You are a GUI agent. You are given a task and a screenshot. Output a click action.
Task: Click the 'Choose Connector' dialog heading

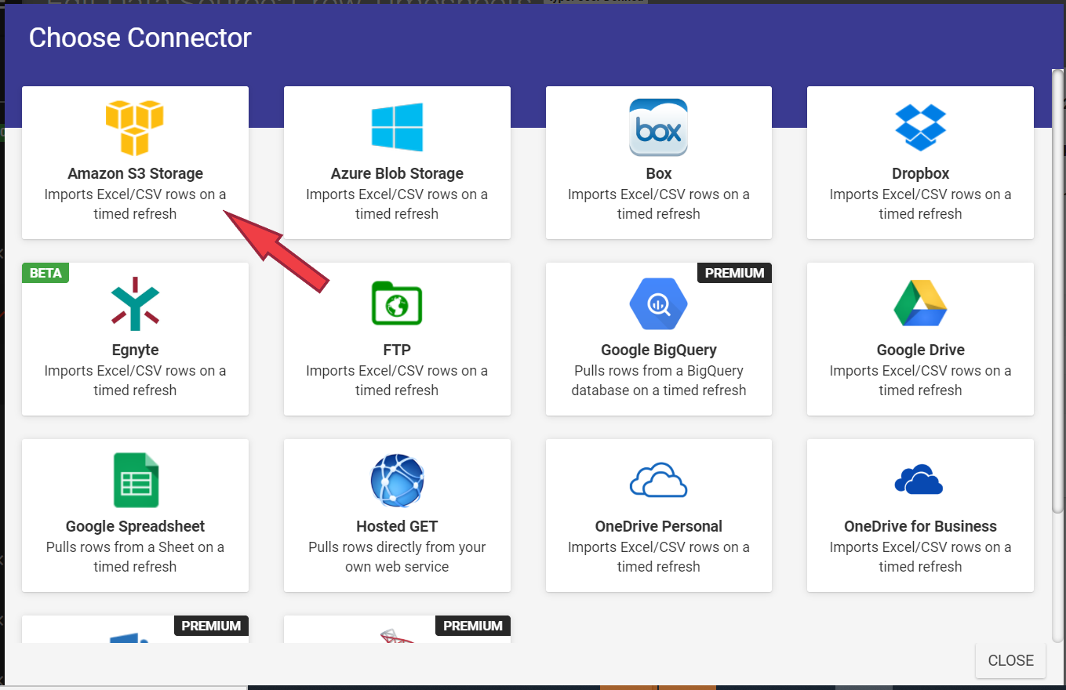(140, 38)
